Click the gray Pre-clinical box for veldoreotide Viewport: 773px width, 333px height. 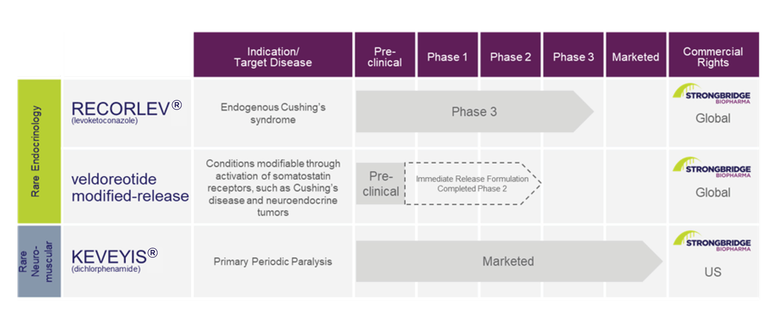point(380,184)
